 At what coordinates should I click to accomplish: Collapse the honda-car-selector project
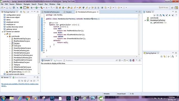(x=3, y=32)
